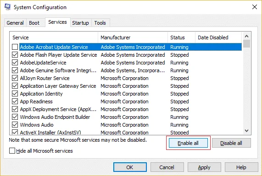Select the Application Identity name

41,94
